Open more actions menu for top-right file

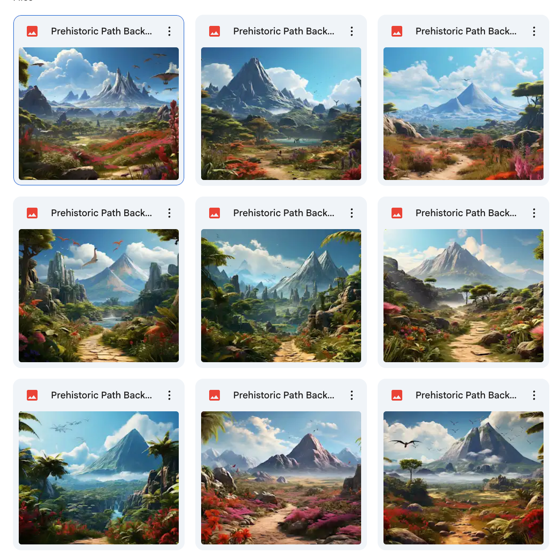[x=534, y=31]
